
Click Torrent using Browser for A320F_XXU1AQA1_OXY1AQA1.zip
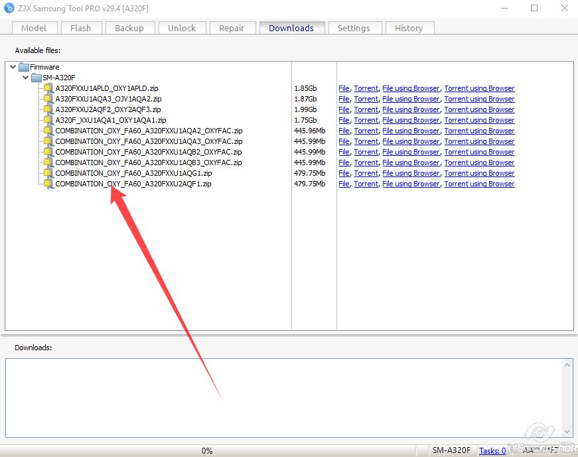[x=479, y=120]
